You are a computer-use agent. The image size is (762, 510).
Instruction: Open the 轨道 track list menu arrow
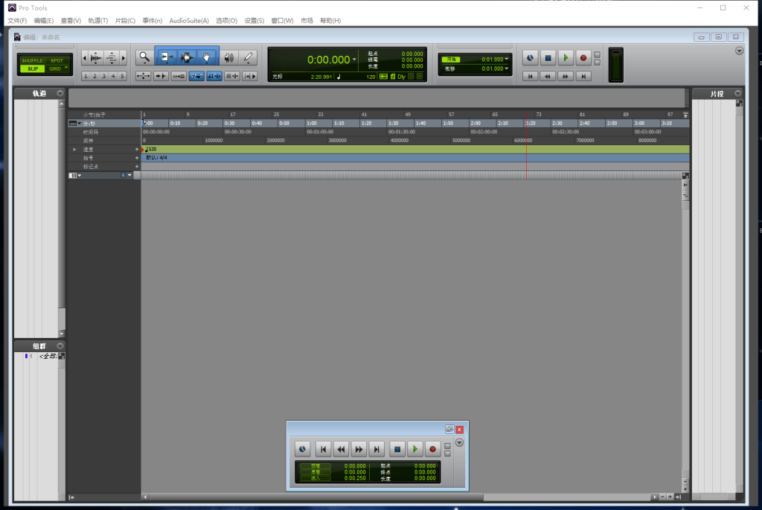(60, 93)
